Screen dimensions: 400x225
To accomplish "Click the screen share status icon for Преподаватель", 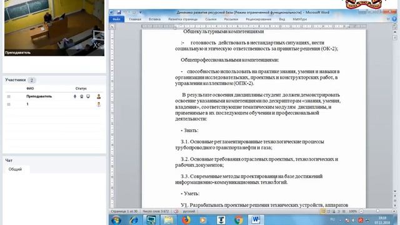I will 88,96.
